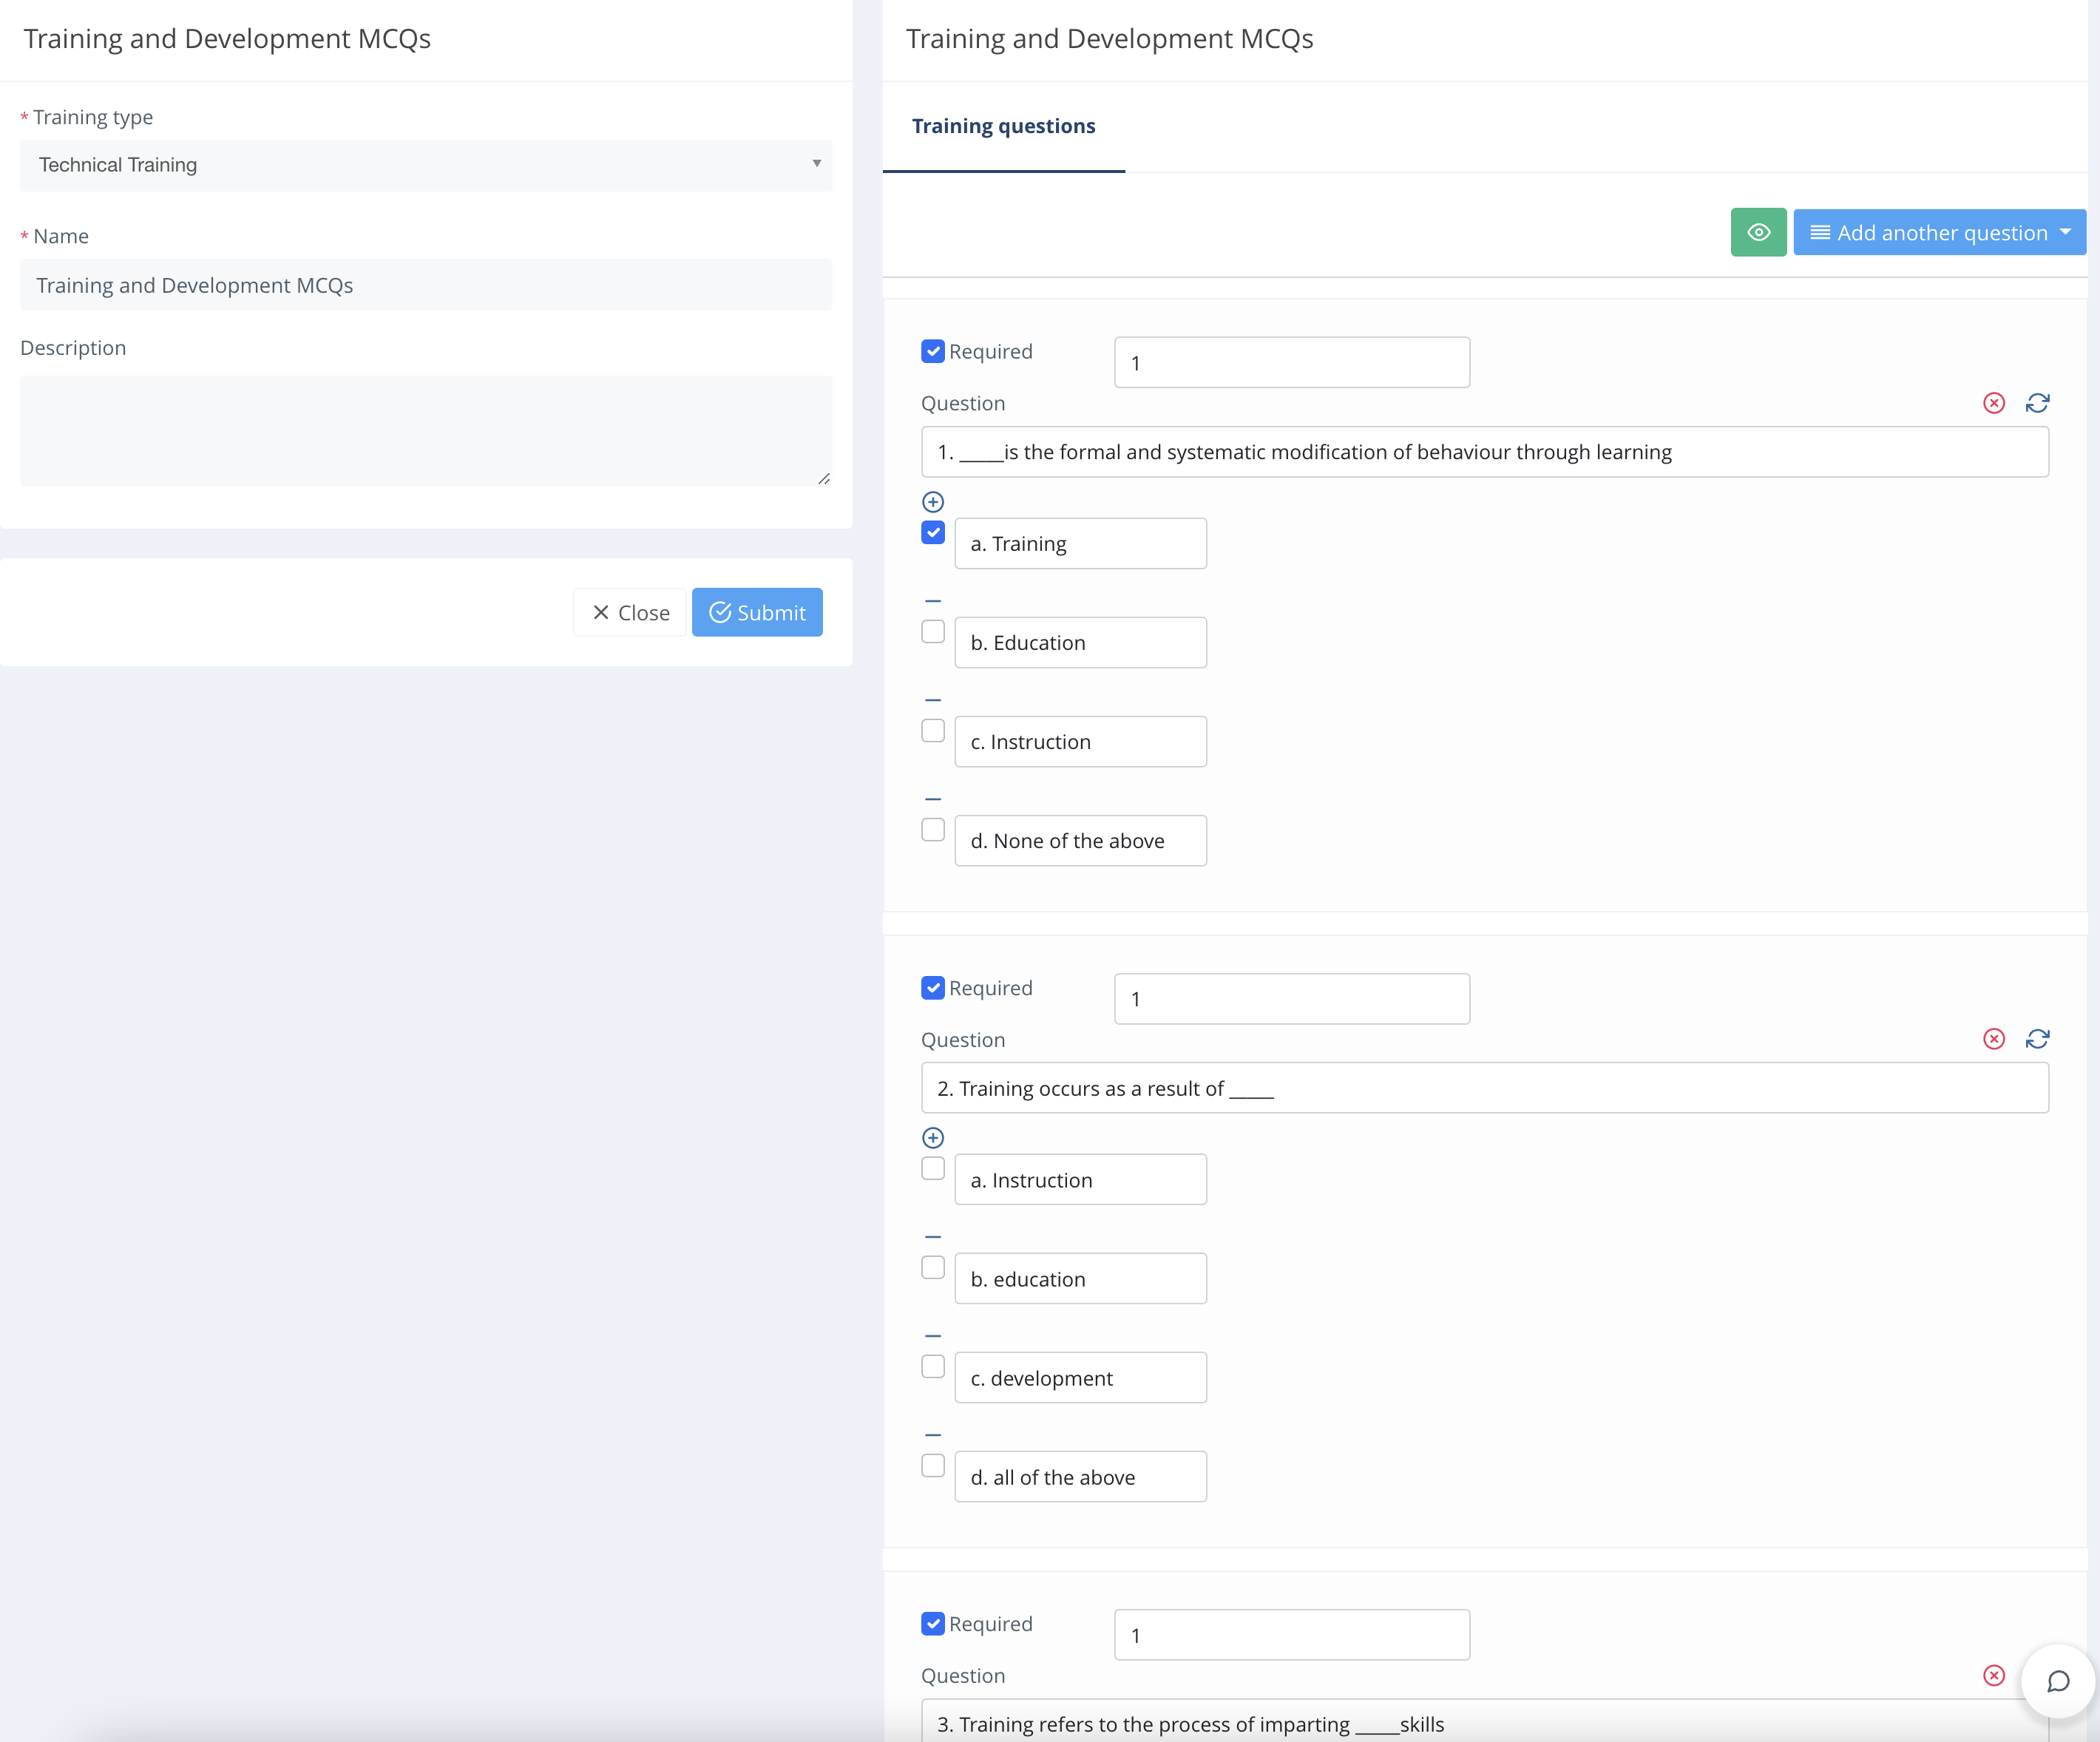This screenshot has width=2100, height=1742.
Task: Open the chat bubble icon
Action: [x=2057, y=1681]
